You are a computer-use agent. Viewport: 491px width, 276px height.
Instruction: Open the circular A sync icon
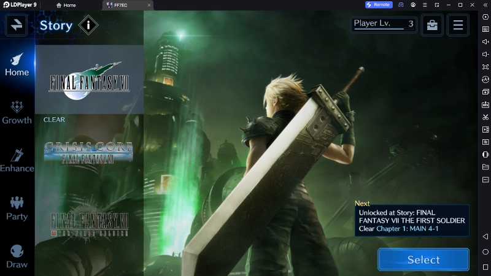point(485,80)
